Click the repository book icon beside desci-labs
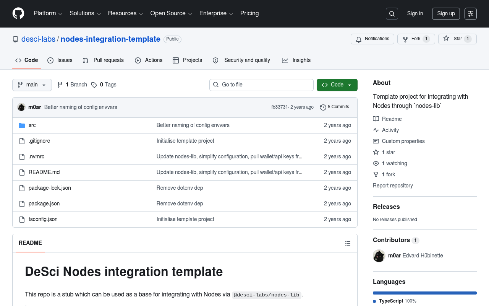Viewport: 489px width, 306px height. (x=15, y=39)
